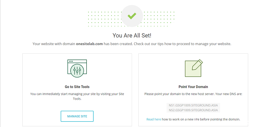Viewport: 263px width, 127px height.
Task: Click 'Your website with domain' intro text
Action: [54, 44]
